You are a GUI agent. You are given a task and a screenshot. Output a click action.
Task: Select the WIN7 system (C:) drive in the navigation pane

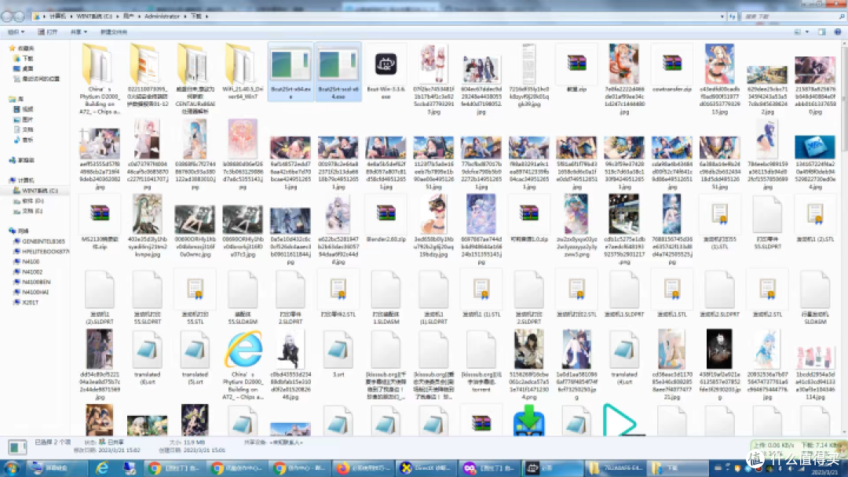point(35,190)
